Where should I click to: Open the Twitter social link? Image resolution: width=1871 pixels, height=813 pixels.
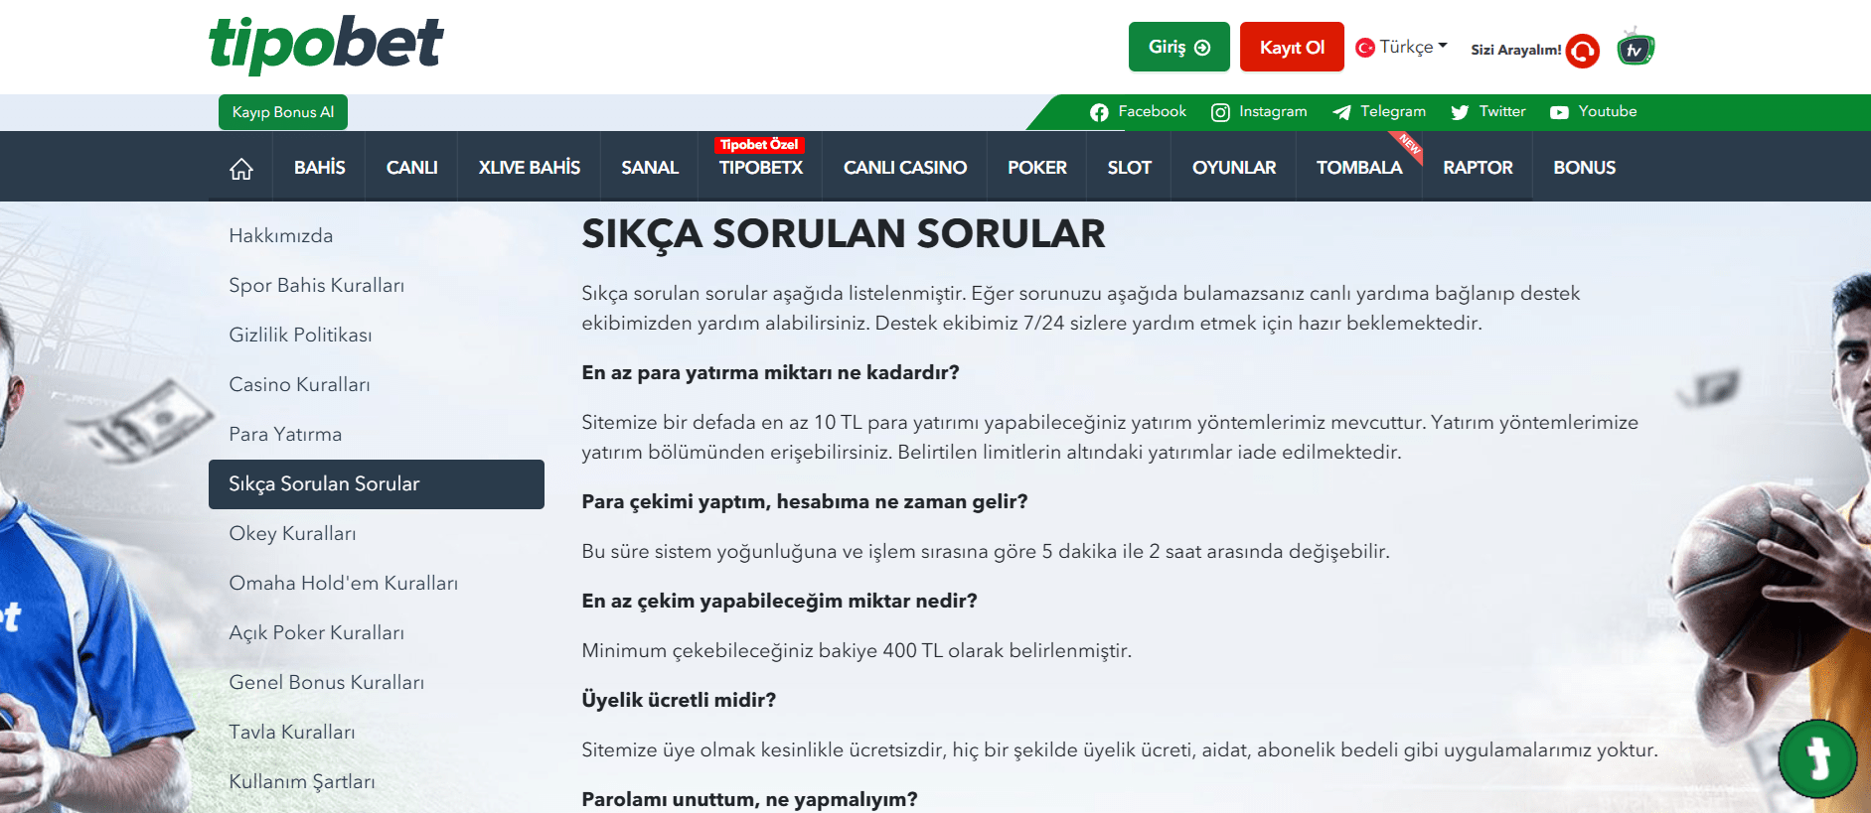pos(1487,112)
